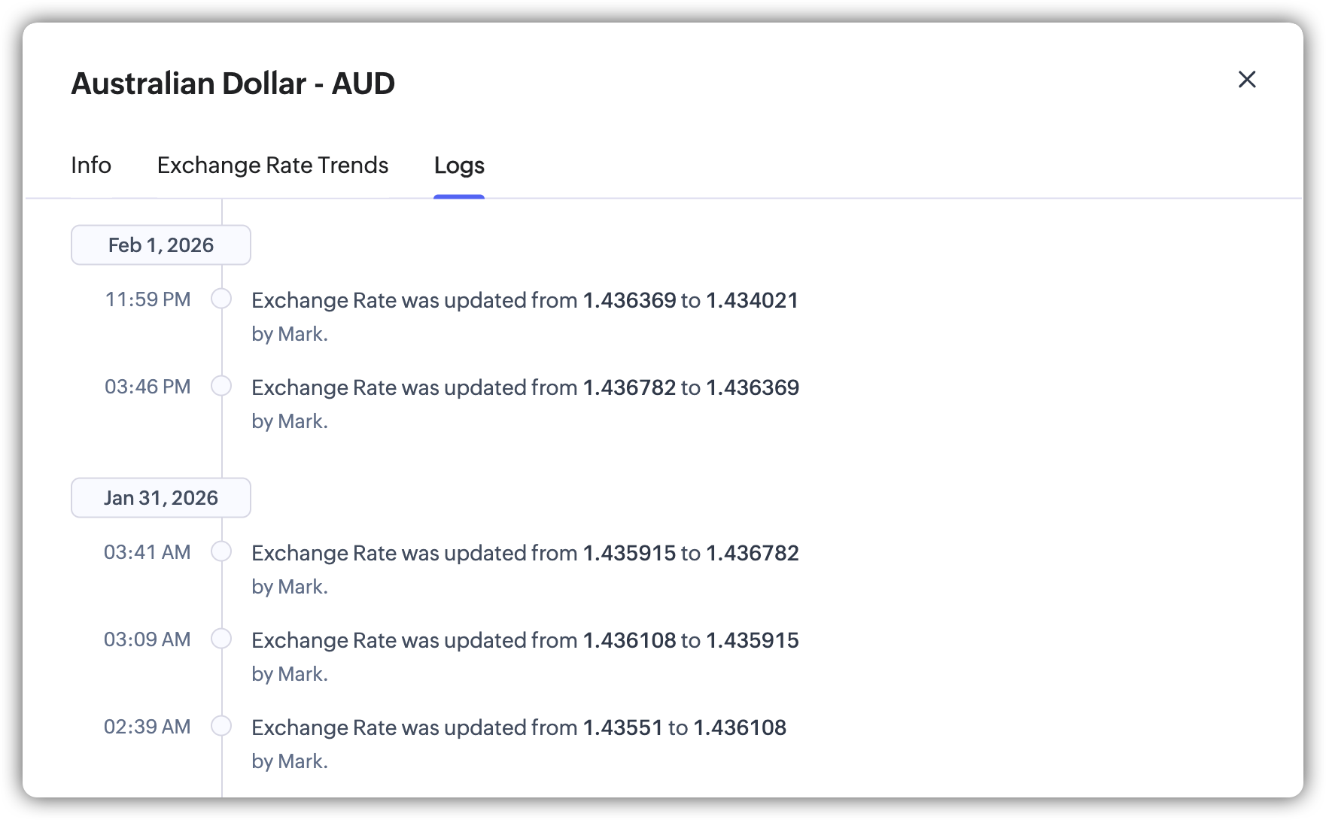Click the Jan 31, 2026 date badge

click(x=160, y=498)
